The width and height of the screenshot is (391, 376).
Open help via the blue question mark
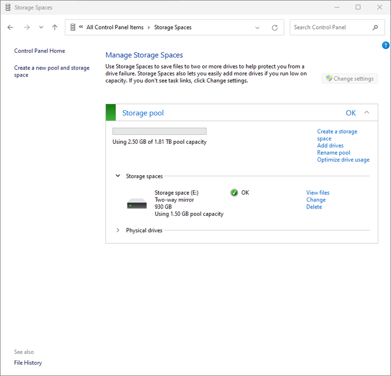click(x=386, y=45)
